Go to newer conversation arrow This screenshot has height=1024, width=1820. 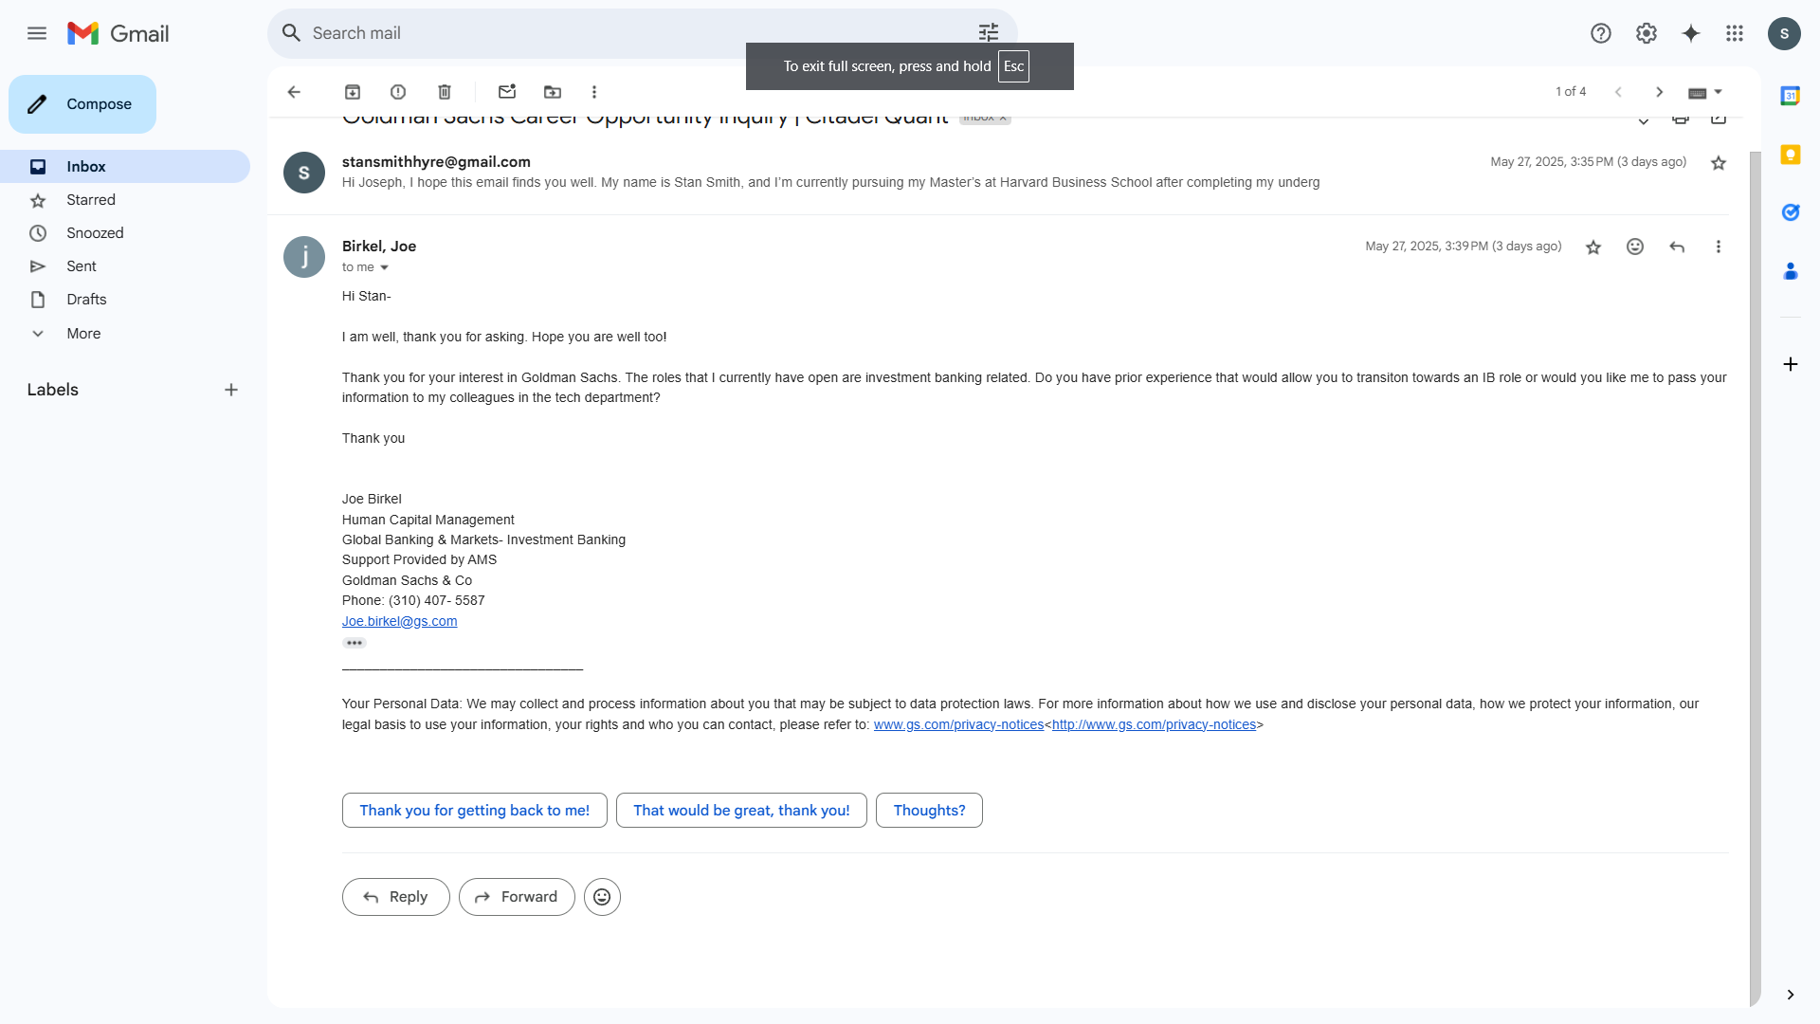coord(1619,92)
